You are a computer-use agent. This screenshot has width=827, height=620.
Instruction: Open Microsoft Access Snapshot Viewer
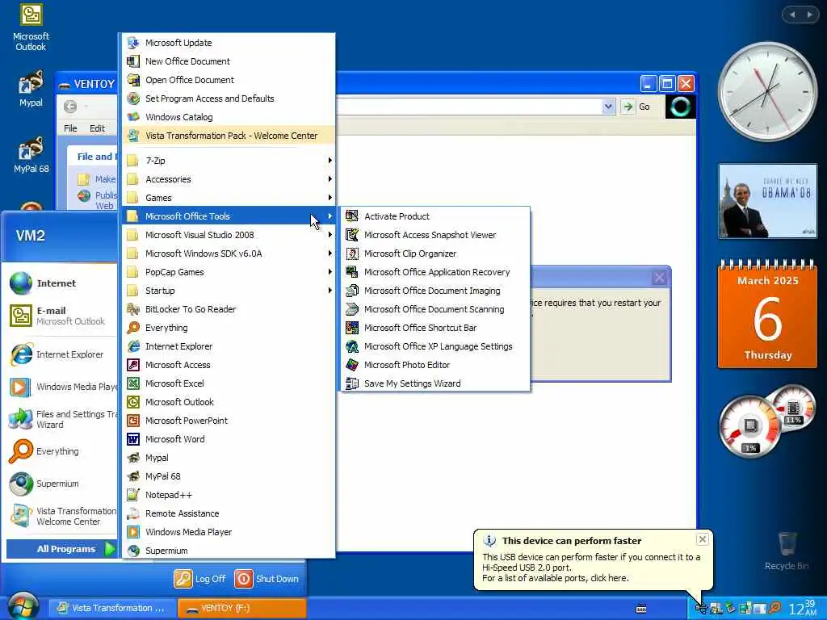pyautogui.click(x=435, y=235)
